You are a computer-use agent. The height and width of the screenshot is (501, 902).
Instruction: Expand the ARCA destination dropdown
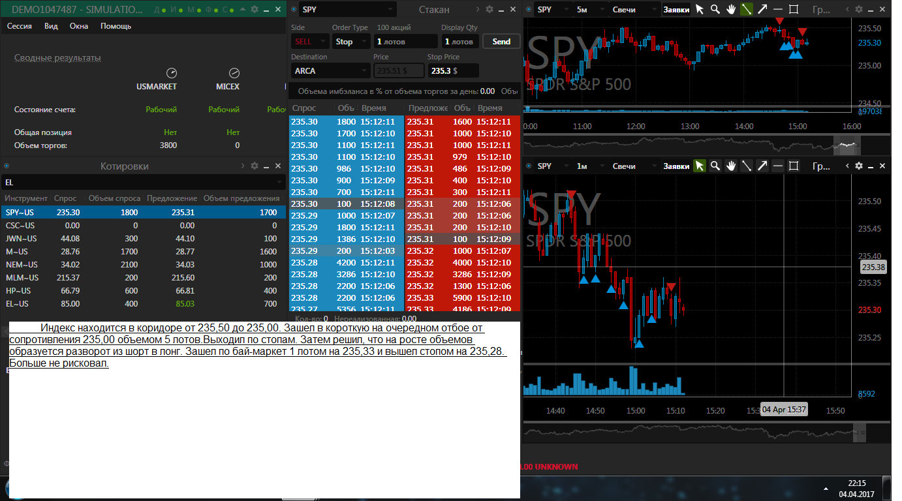click(x=330, y=70)
